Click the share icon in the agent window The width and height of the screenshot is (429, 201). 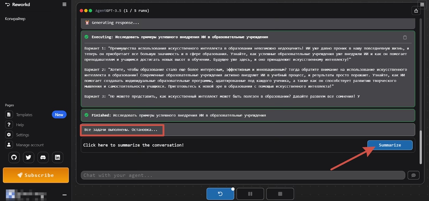pyautogui.click(x=416, y=11)
